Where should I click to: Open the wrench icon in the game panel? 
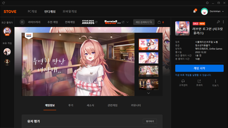(218, 22)
